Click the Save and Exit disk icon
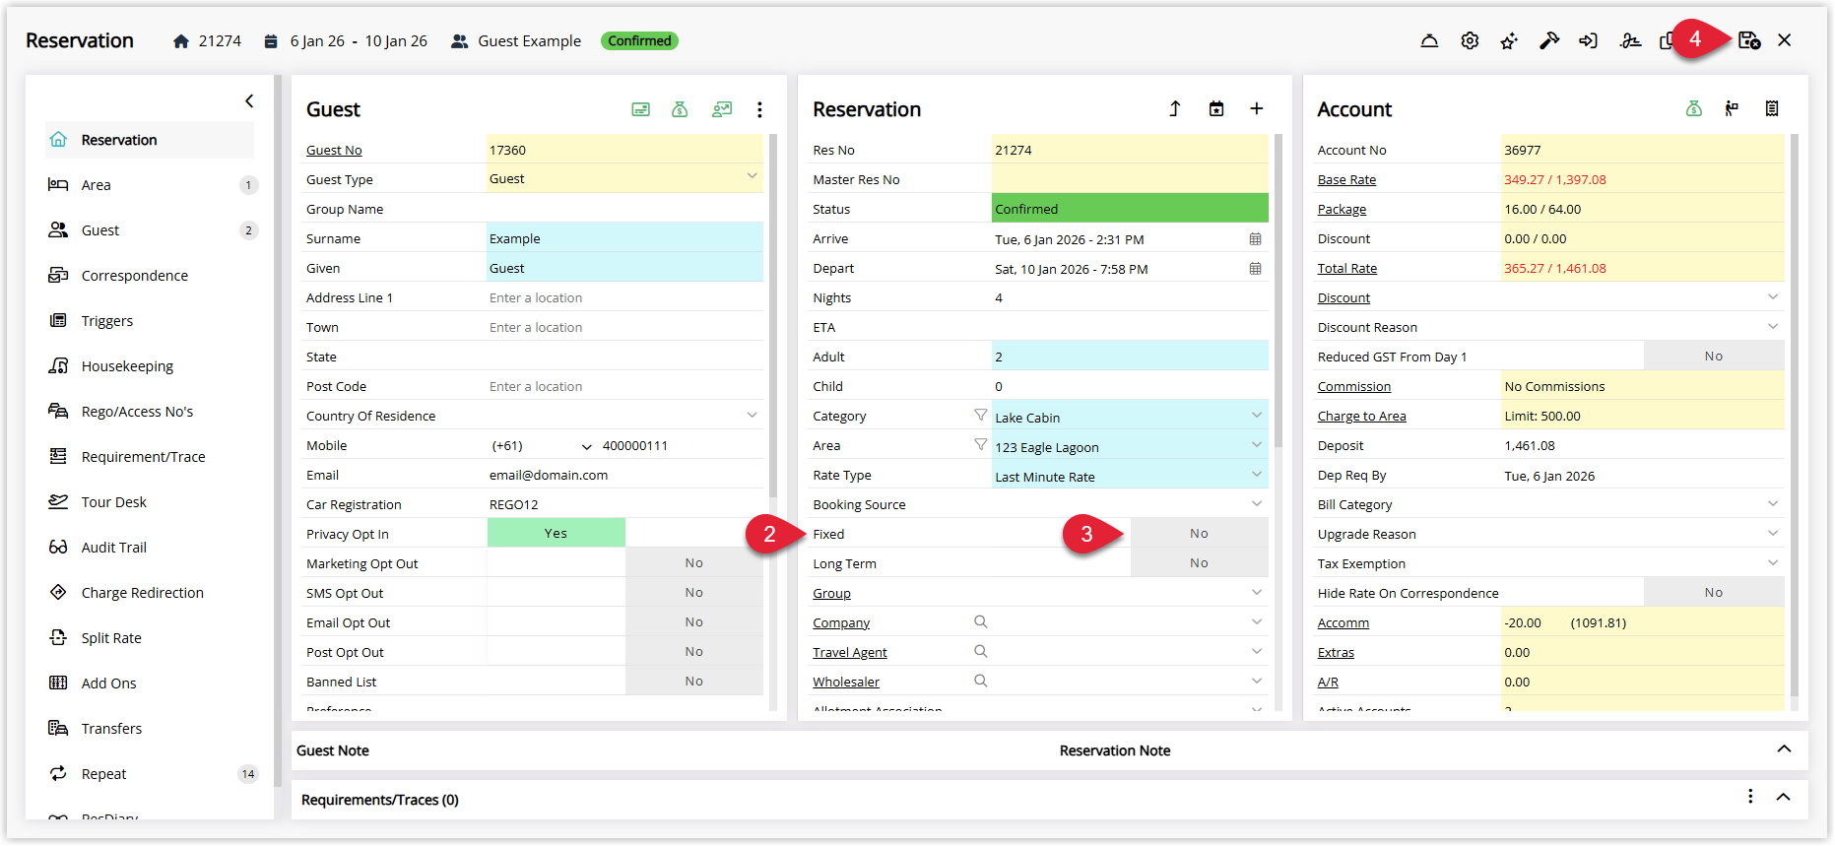This screenshot has height=846, width=1835. point(1749,40)
